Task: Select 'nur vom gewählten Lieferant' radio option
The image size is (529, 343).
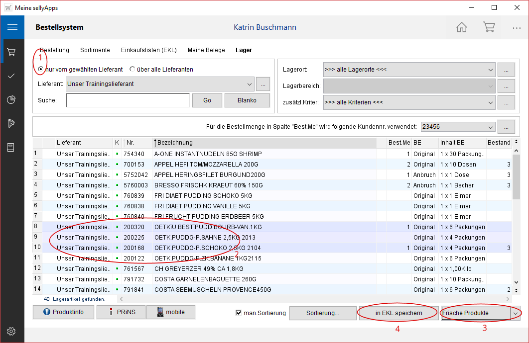Action: (x=41, y=70)
